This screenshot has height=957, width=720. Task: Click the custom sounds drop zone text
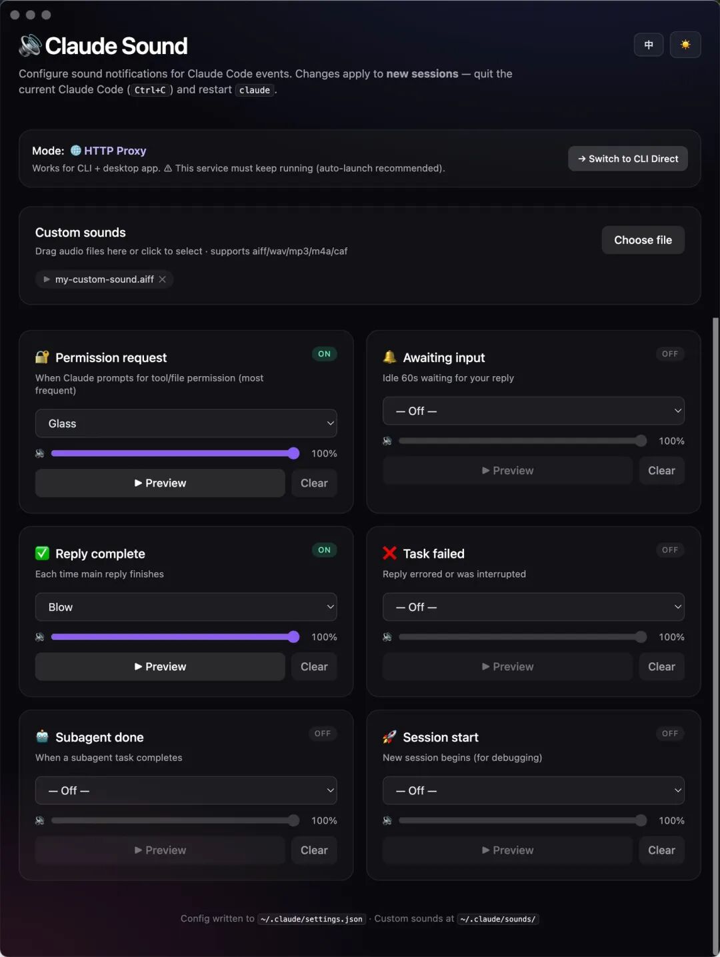(191, 251)
